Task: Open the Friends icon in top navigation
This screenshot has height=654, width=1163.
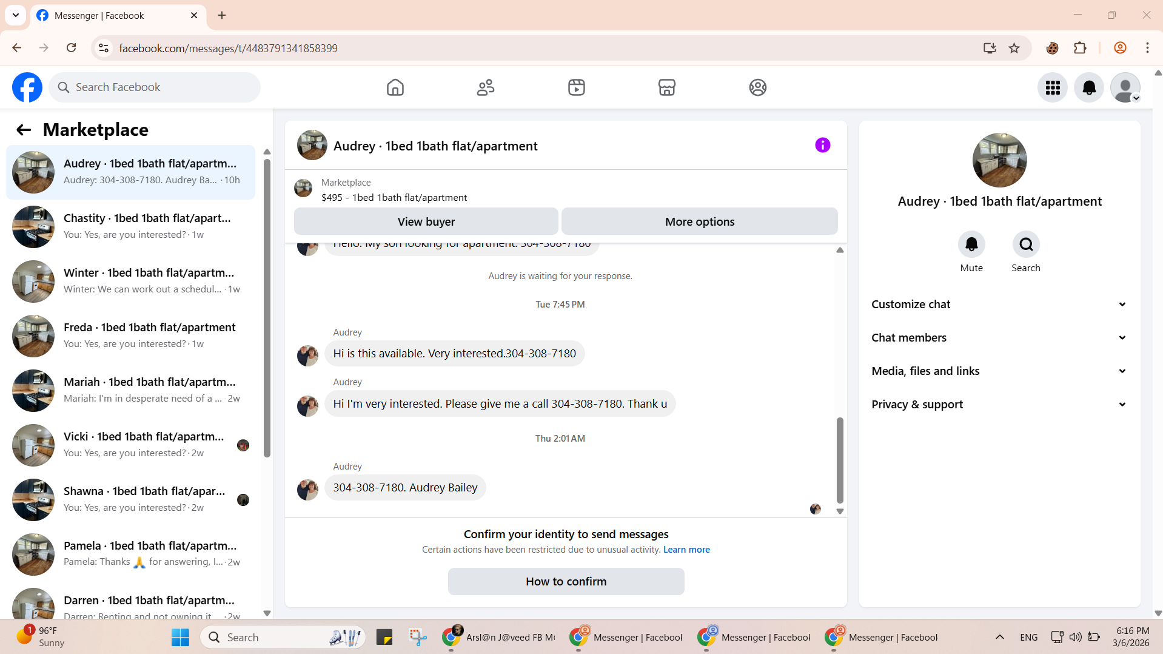Action: coord(486,87)
